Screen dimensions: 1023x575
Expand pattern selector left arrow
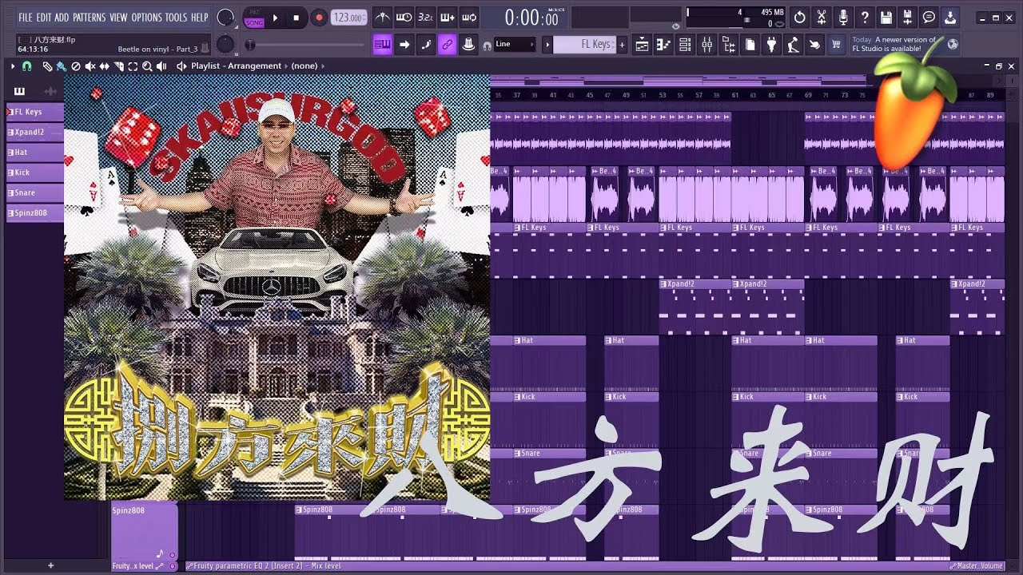(x=547, y=45)
